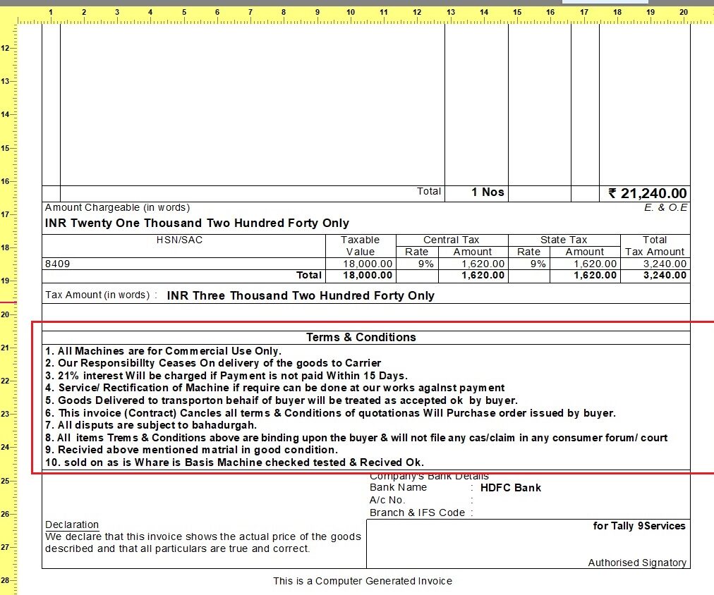This screenshot has width=714, height=595.
Task: Click the 'Total Tax Amount' column header
Action: click(654, 245)
